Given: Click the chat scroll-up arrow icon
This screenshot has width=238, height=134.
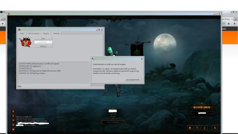Looking at the screenshot, I should (x=13, y=116).
